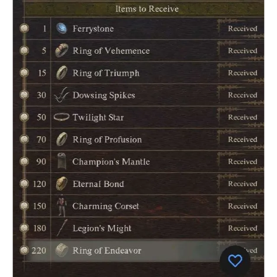
Task: Select the Ring of Vehemence icon
Action: coord(61,51)
